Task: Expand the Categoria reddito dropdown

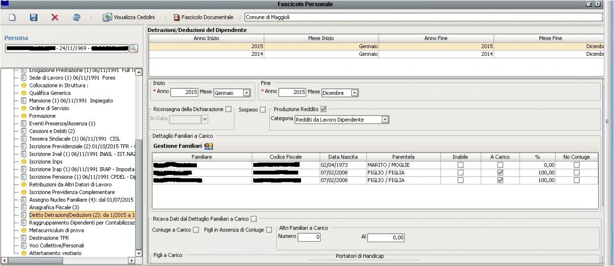Action: (x=385, y=120)
